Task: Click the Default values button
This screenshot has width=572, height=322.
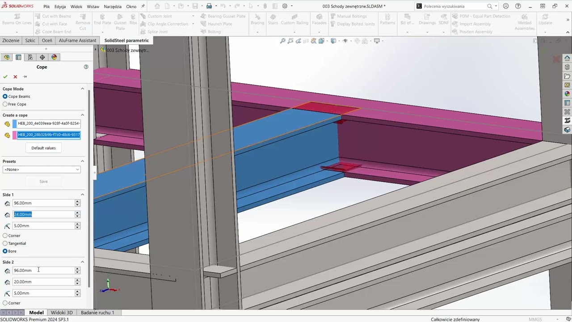Action: (43, 148)
